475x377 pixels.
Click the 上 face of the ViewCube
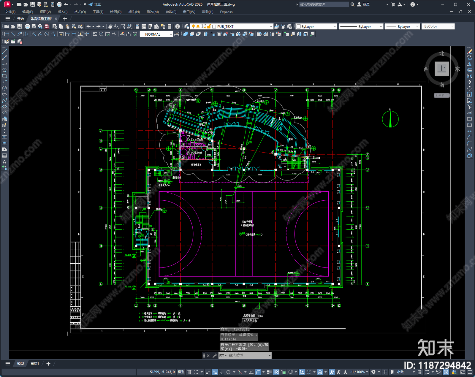(442, 69)
